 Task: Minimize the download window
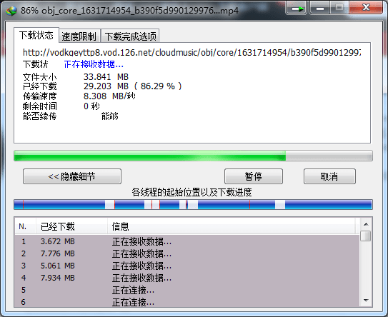319,8
